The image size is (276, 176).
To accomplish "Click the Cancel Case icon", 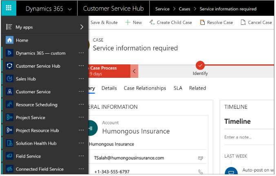I will pos(243,22).
